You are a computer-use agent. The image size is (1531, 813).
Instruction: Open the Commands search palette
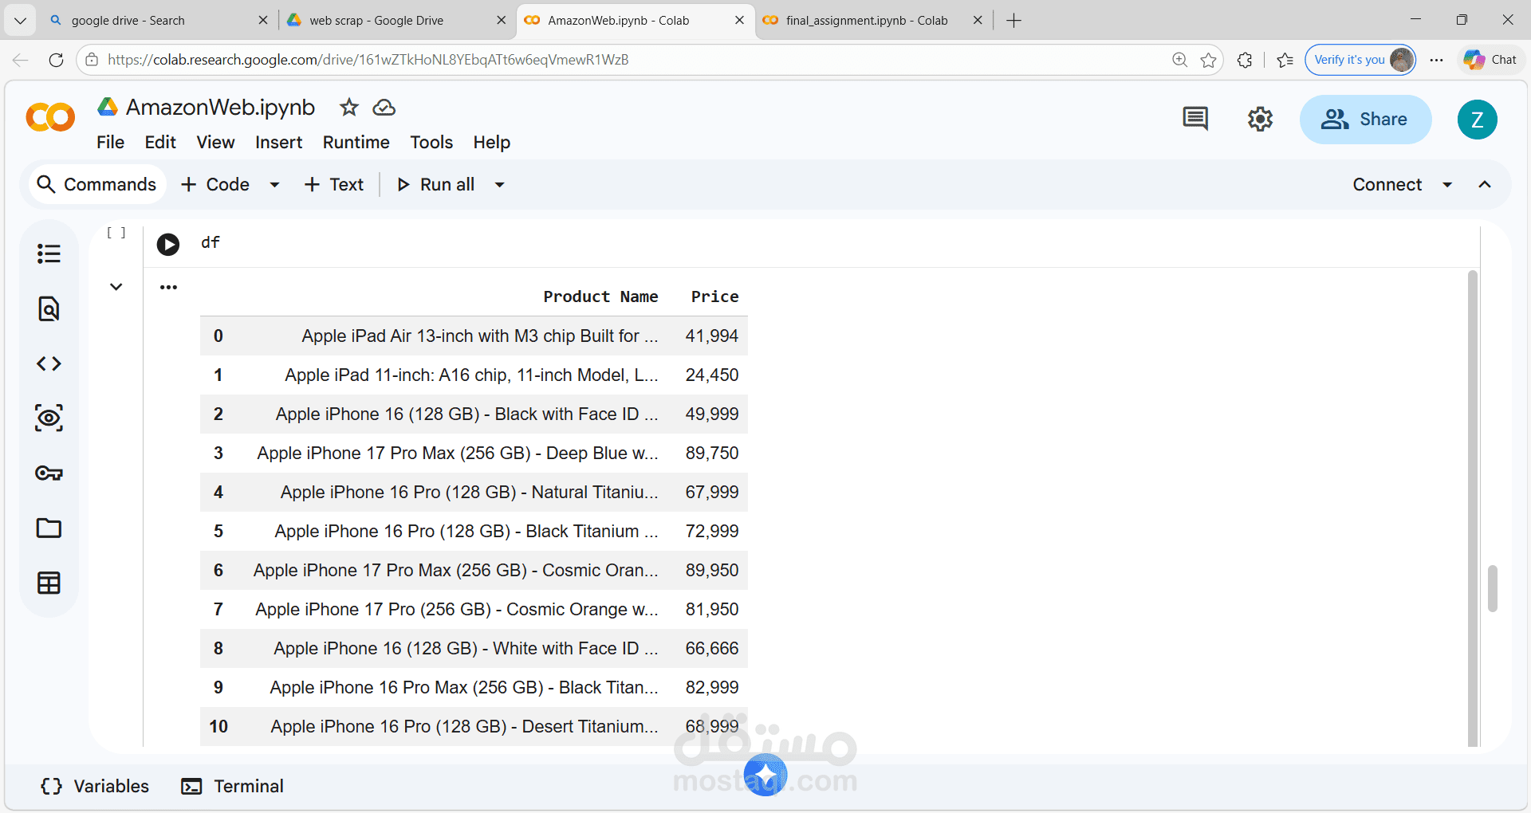pyautogui.click(x=97, y=185)
